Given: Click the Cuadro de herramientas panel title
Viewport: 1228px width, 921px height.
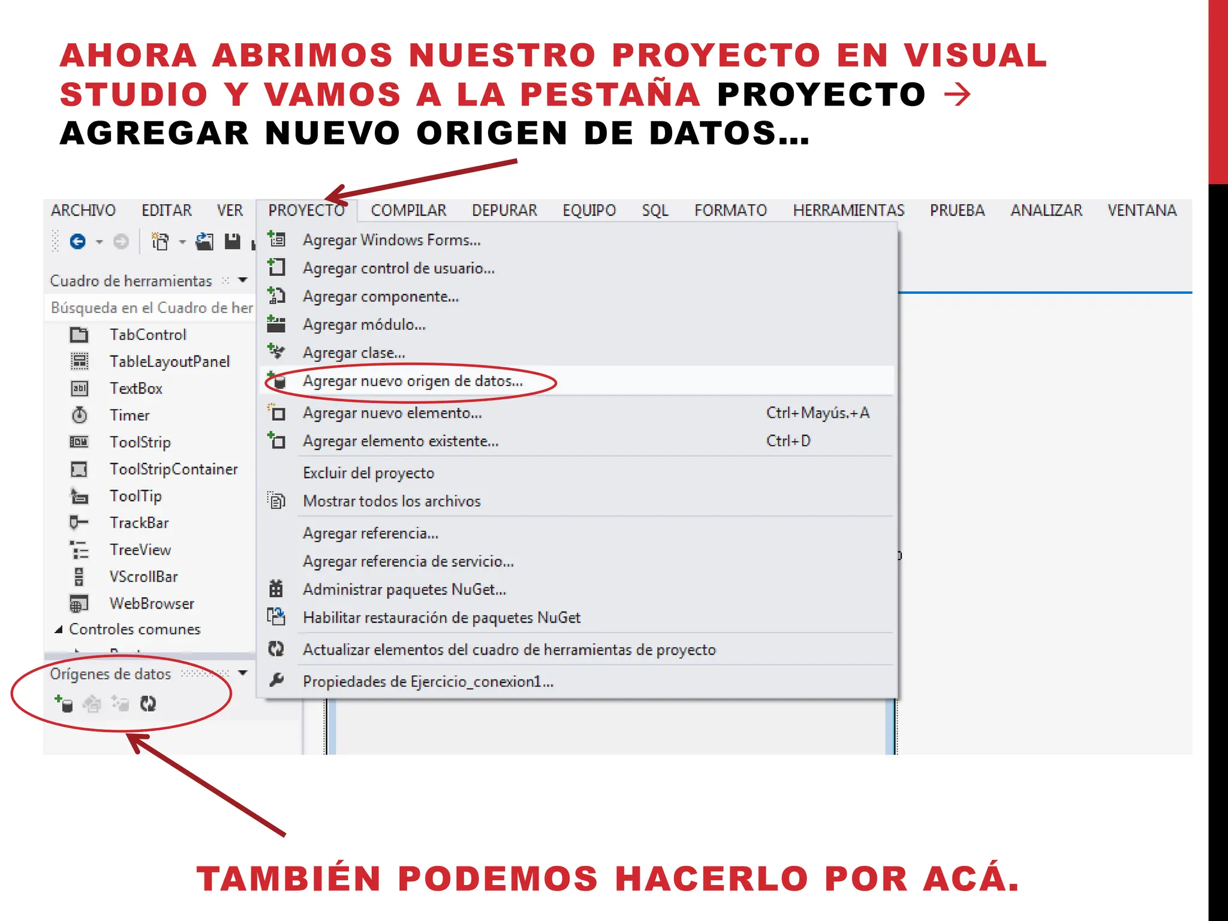Looking at the screenshot, I should tap(131, 281).
